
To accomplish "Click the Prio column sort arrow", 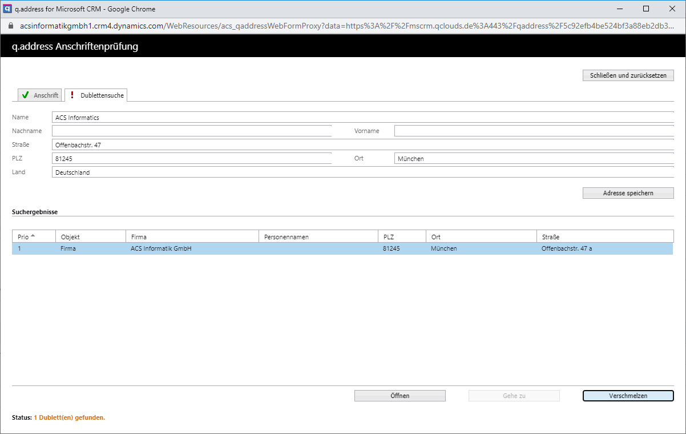I will point(33,236).
